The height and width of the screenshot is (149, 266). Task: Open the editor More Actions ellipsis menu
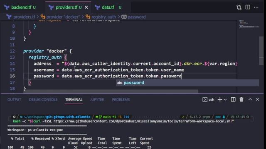click(256, 7)
